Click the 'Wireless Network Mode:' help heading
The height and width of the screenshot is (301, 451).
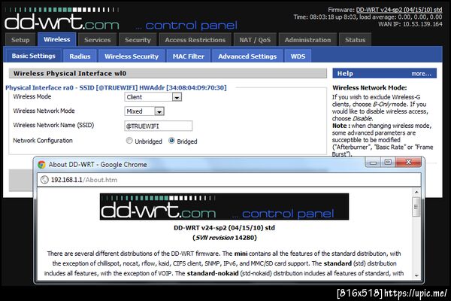coord(370,88)
